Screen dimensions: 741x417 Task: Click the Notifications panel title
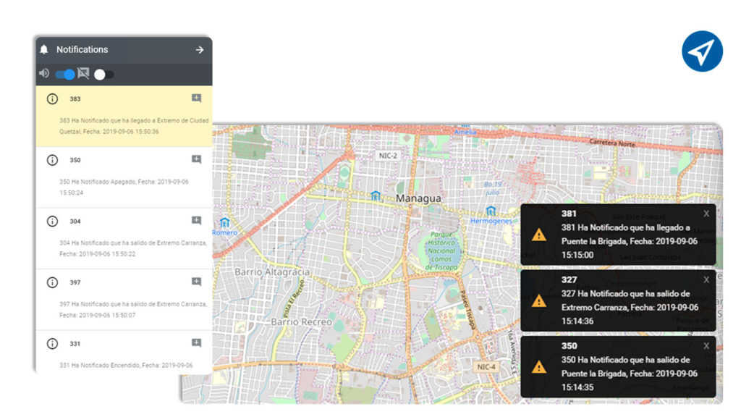(82, 50)
